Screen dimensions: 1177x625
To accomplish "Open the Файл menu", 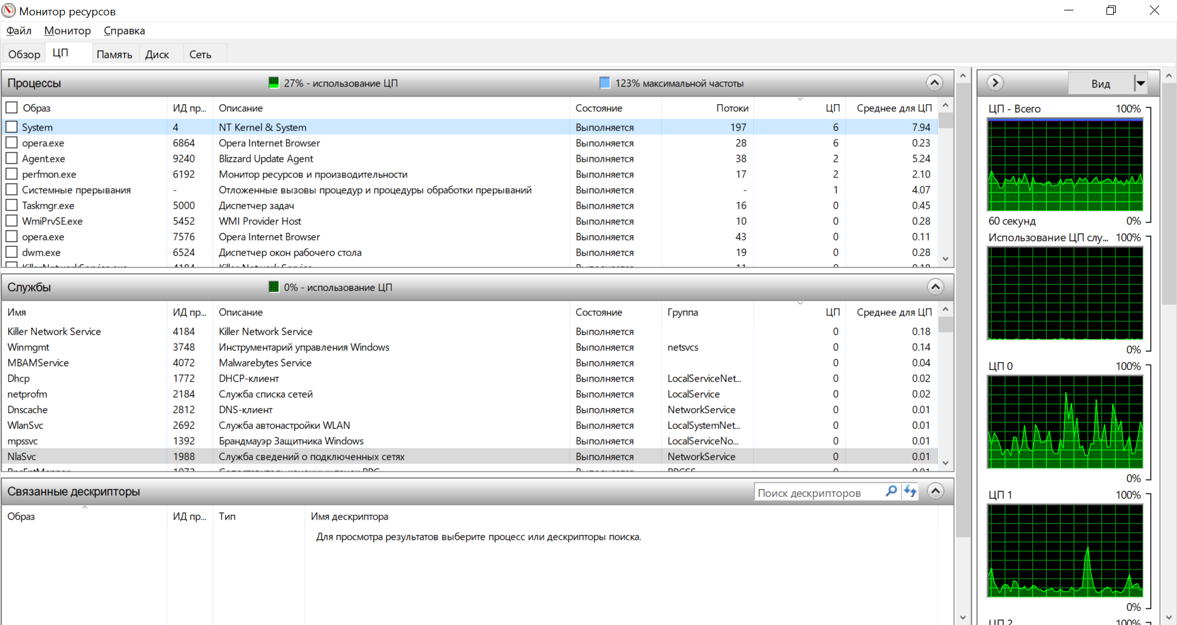I will click(x=19, y=31).
